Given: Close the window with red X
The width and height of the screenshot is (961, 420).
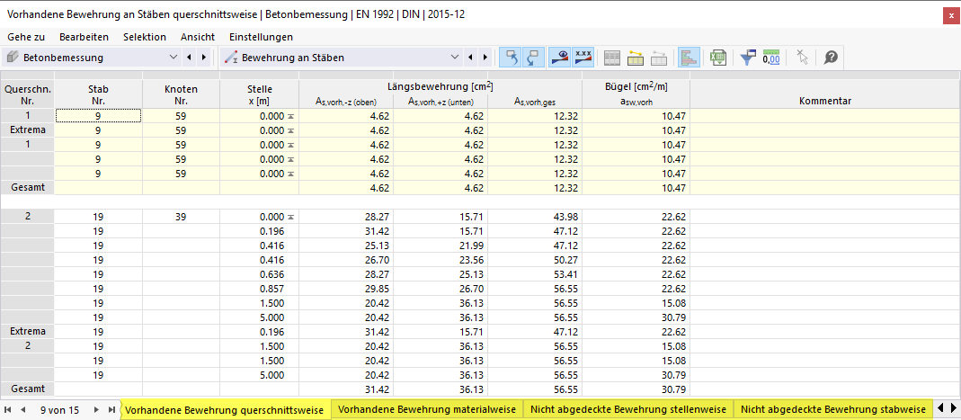Looking at the screenshot, I should pos(950,17).
